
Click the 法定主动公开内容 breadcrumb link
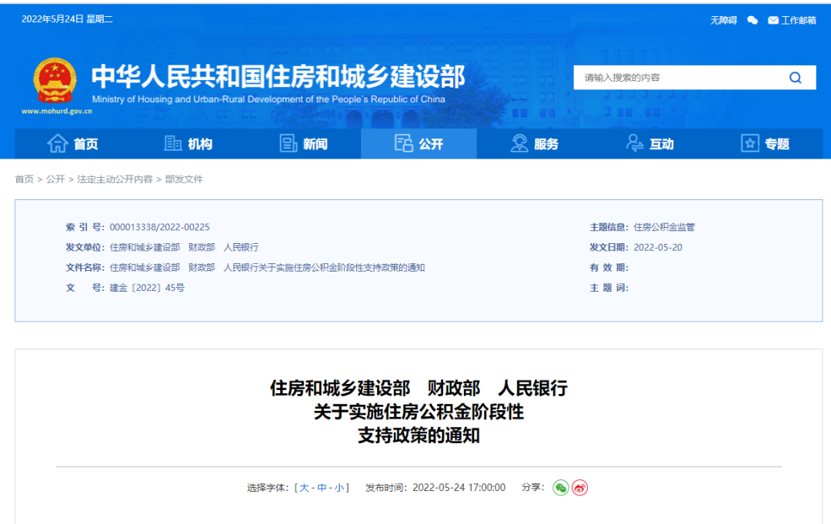115,179
